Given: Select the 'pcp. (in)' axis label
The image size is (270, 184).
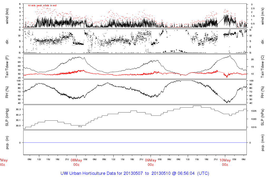Looking at the screenshot, I should coord(7,143).
